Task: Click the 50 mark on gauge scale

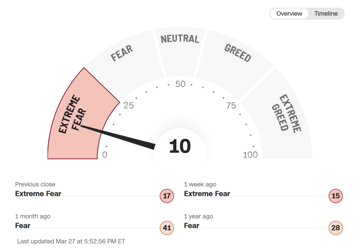Action: (180, 84)
